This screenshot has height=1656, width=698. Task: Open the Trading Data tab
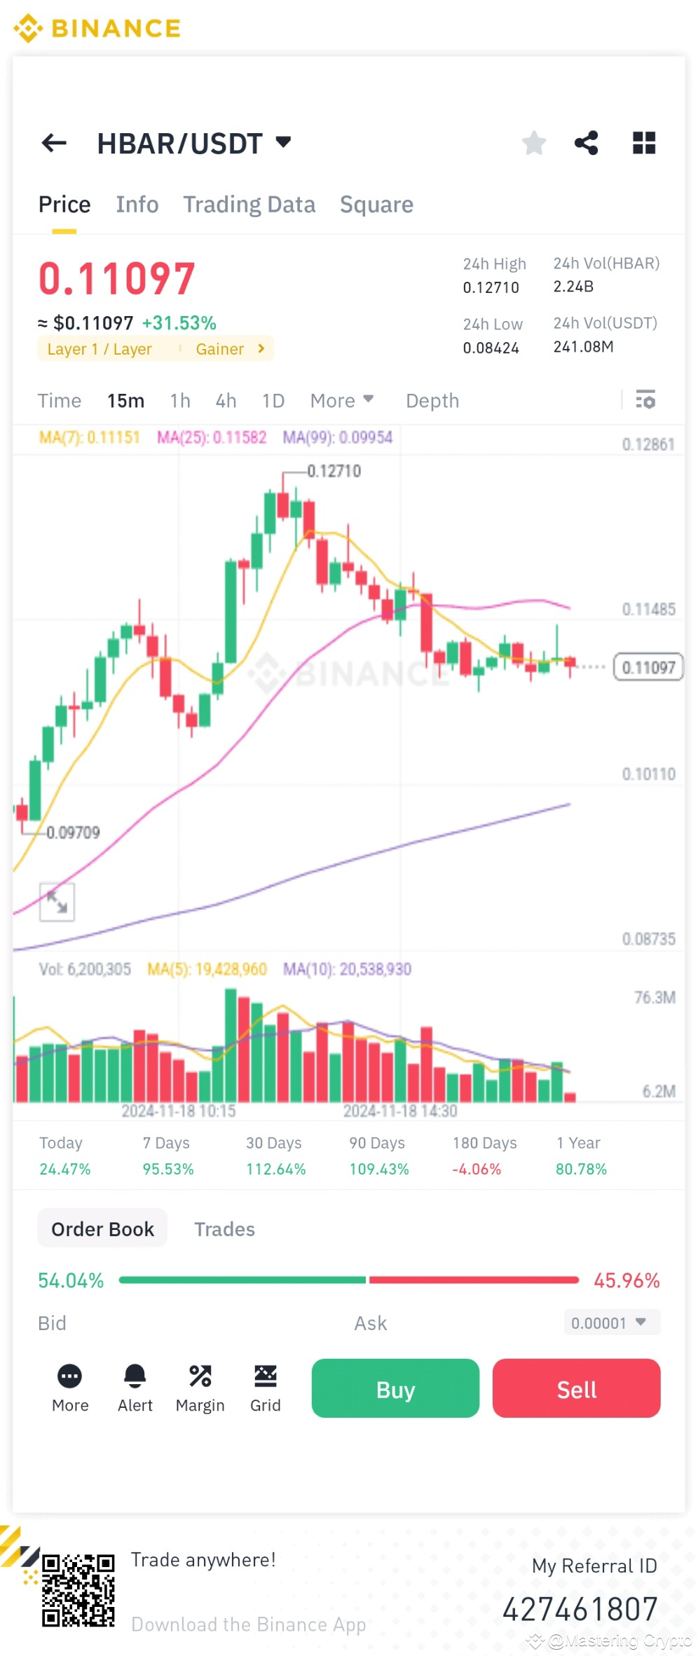point(249,204)
